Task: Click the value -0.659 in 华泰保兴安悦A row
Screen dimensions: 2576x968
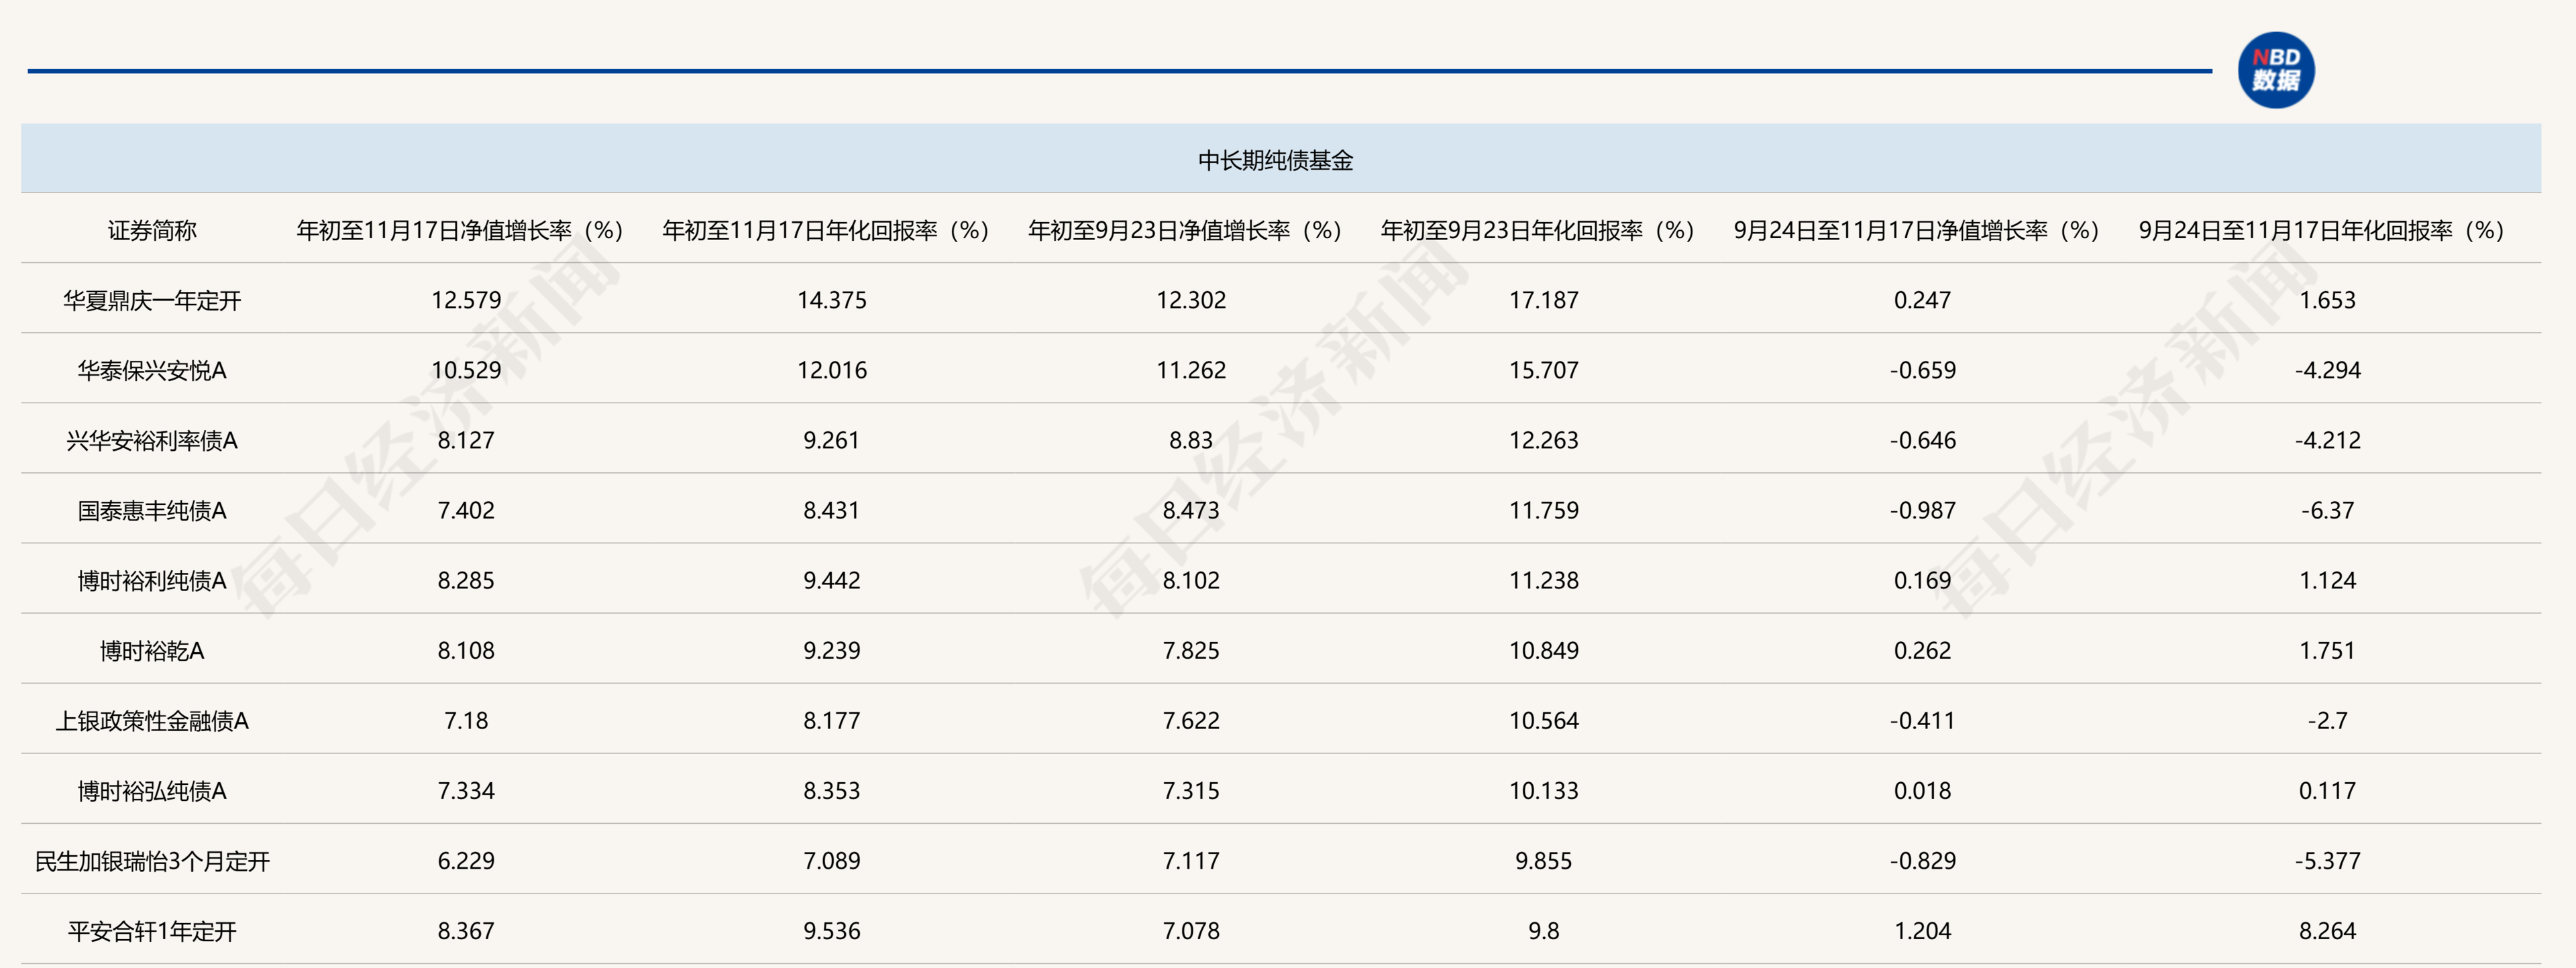Action: tap(1922, 370)
